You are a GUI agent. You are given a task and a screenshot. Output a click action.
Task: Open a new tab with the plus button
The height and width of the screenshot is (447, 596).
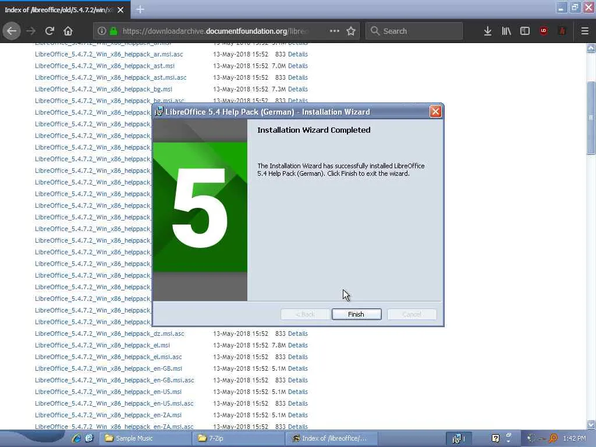pyautogui.click(x=140, y=9)
